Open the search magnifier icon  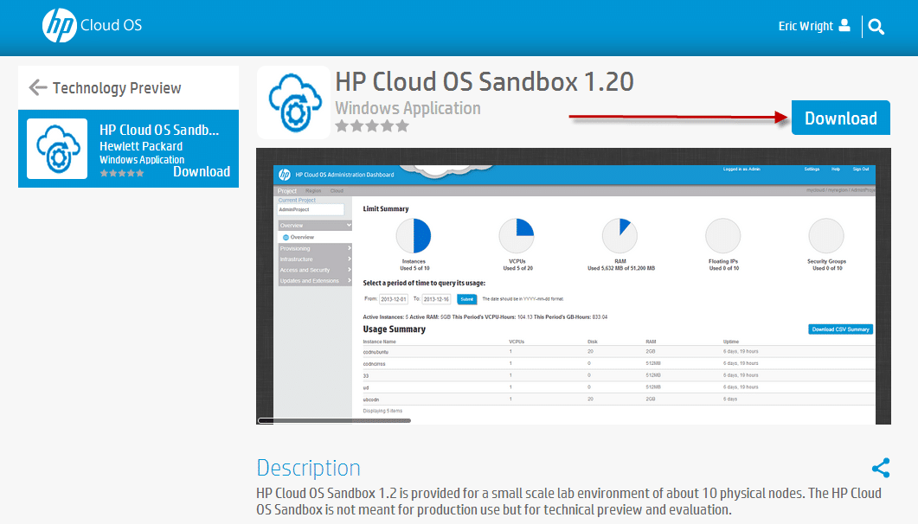tap(876, 27)
